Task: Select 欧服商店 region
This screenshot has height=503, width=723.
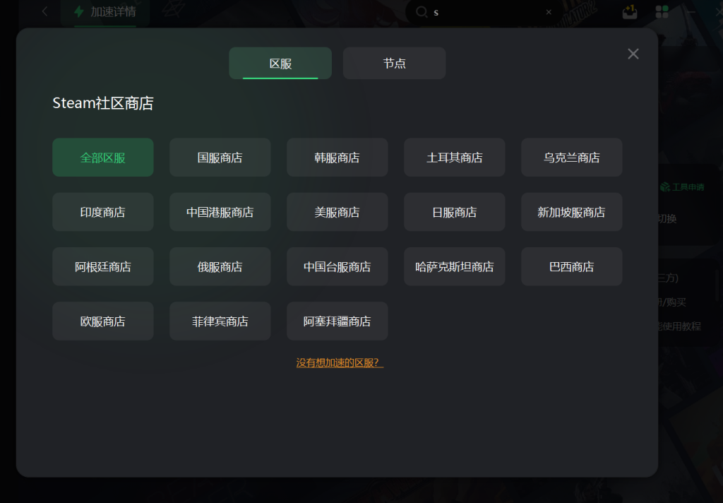Action: (103, 321)
